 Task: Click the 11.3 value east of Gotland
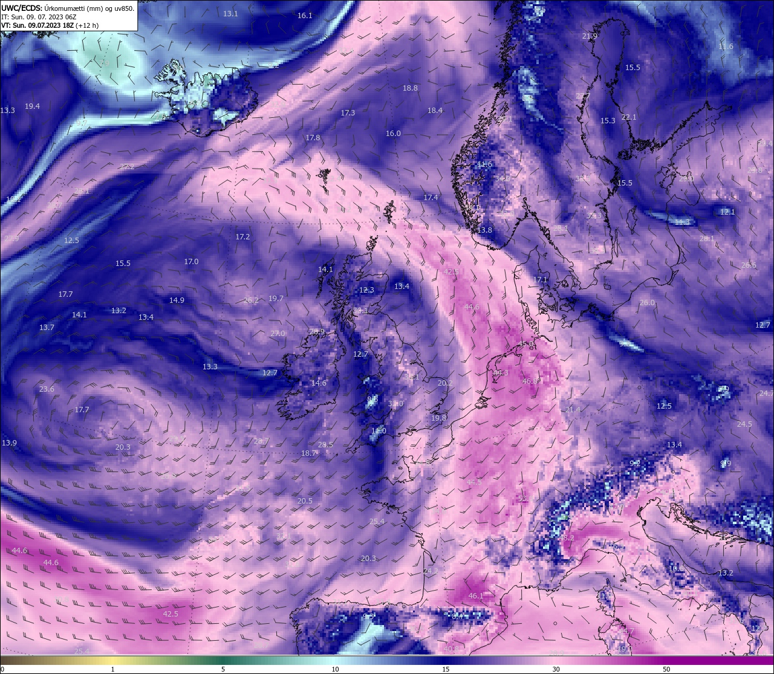pos(682,222)
